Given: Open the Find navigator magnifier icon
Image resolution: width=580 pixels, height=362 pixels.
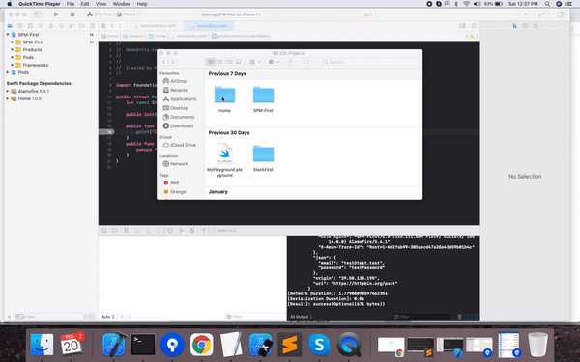Looking at the screenshot, I should pos(41,26).
